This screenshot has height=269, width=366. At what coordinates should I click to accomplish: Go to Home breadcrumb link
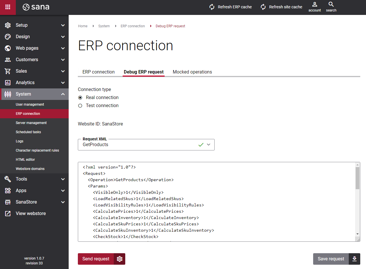click(x=83, y=26)
